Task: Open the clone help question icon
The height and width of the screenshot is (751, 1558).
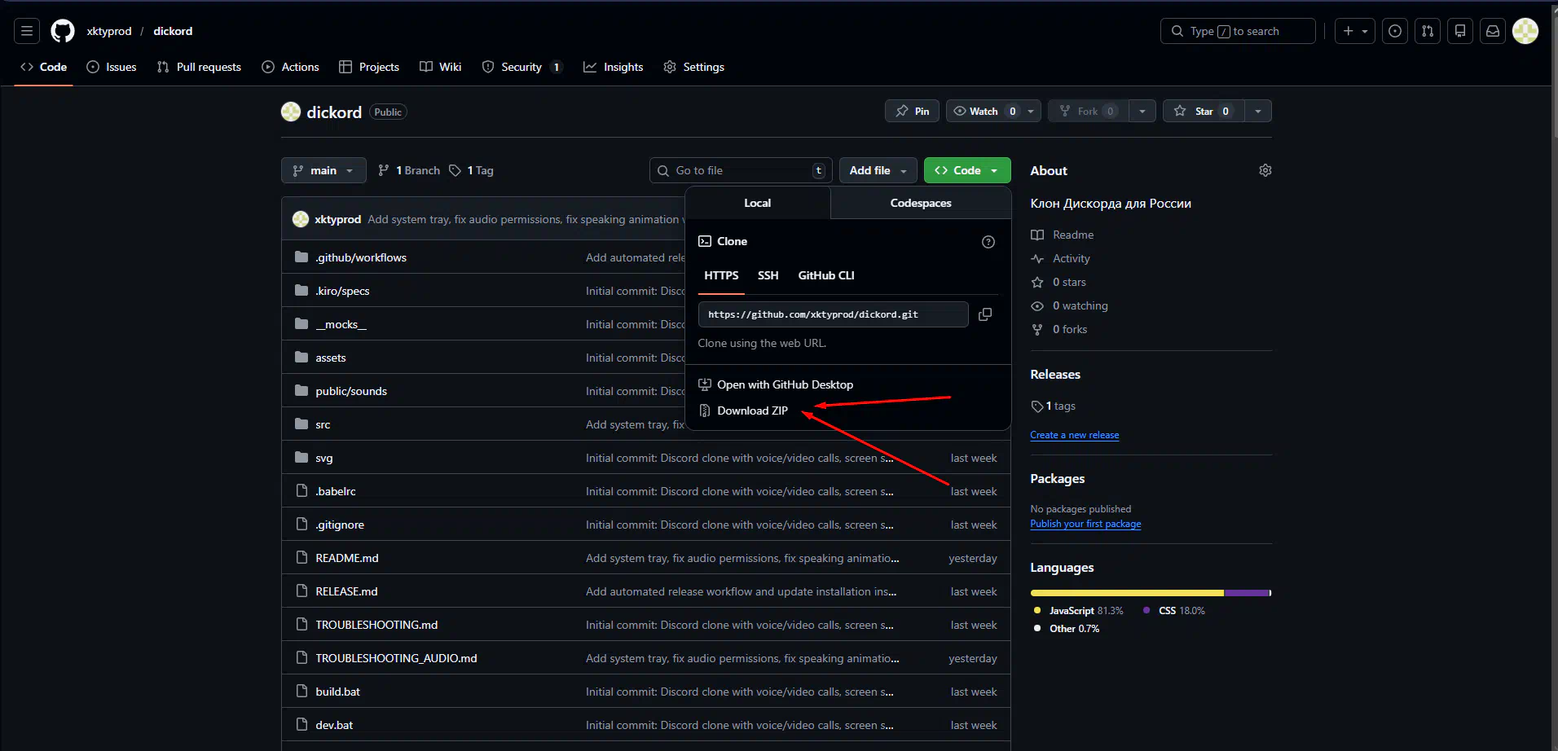Action: point(988,242)
